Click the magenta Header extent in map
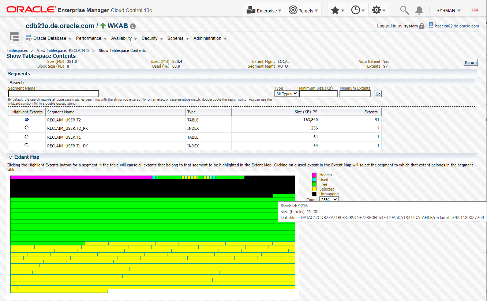The width and height of the screenshot is (487, 301). pos(80,177)
